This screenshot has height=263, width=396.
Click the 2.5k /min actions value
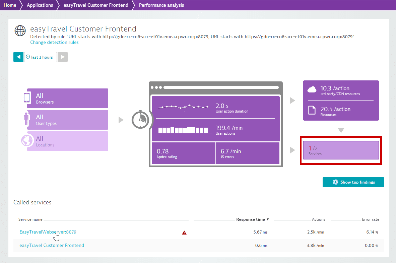(316, 232)
